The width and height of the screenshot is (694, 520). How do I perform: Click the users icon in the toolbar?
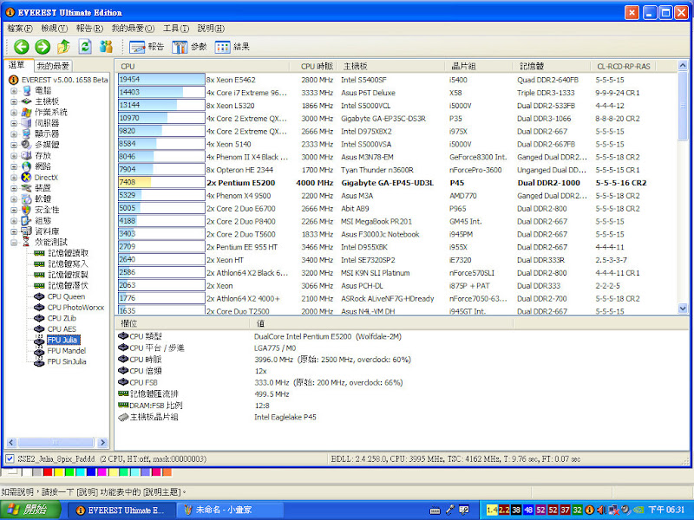coord(106,47)
